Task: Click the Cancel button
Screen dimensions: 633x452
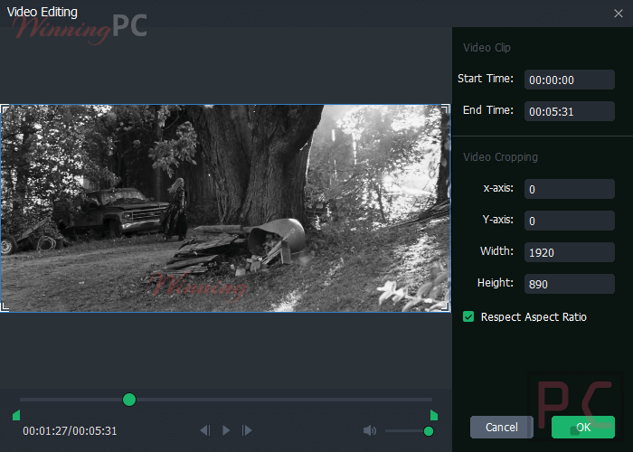Action: [x=501, y=427]
